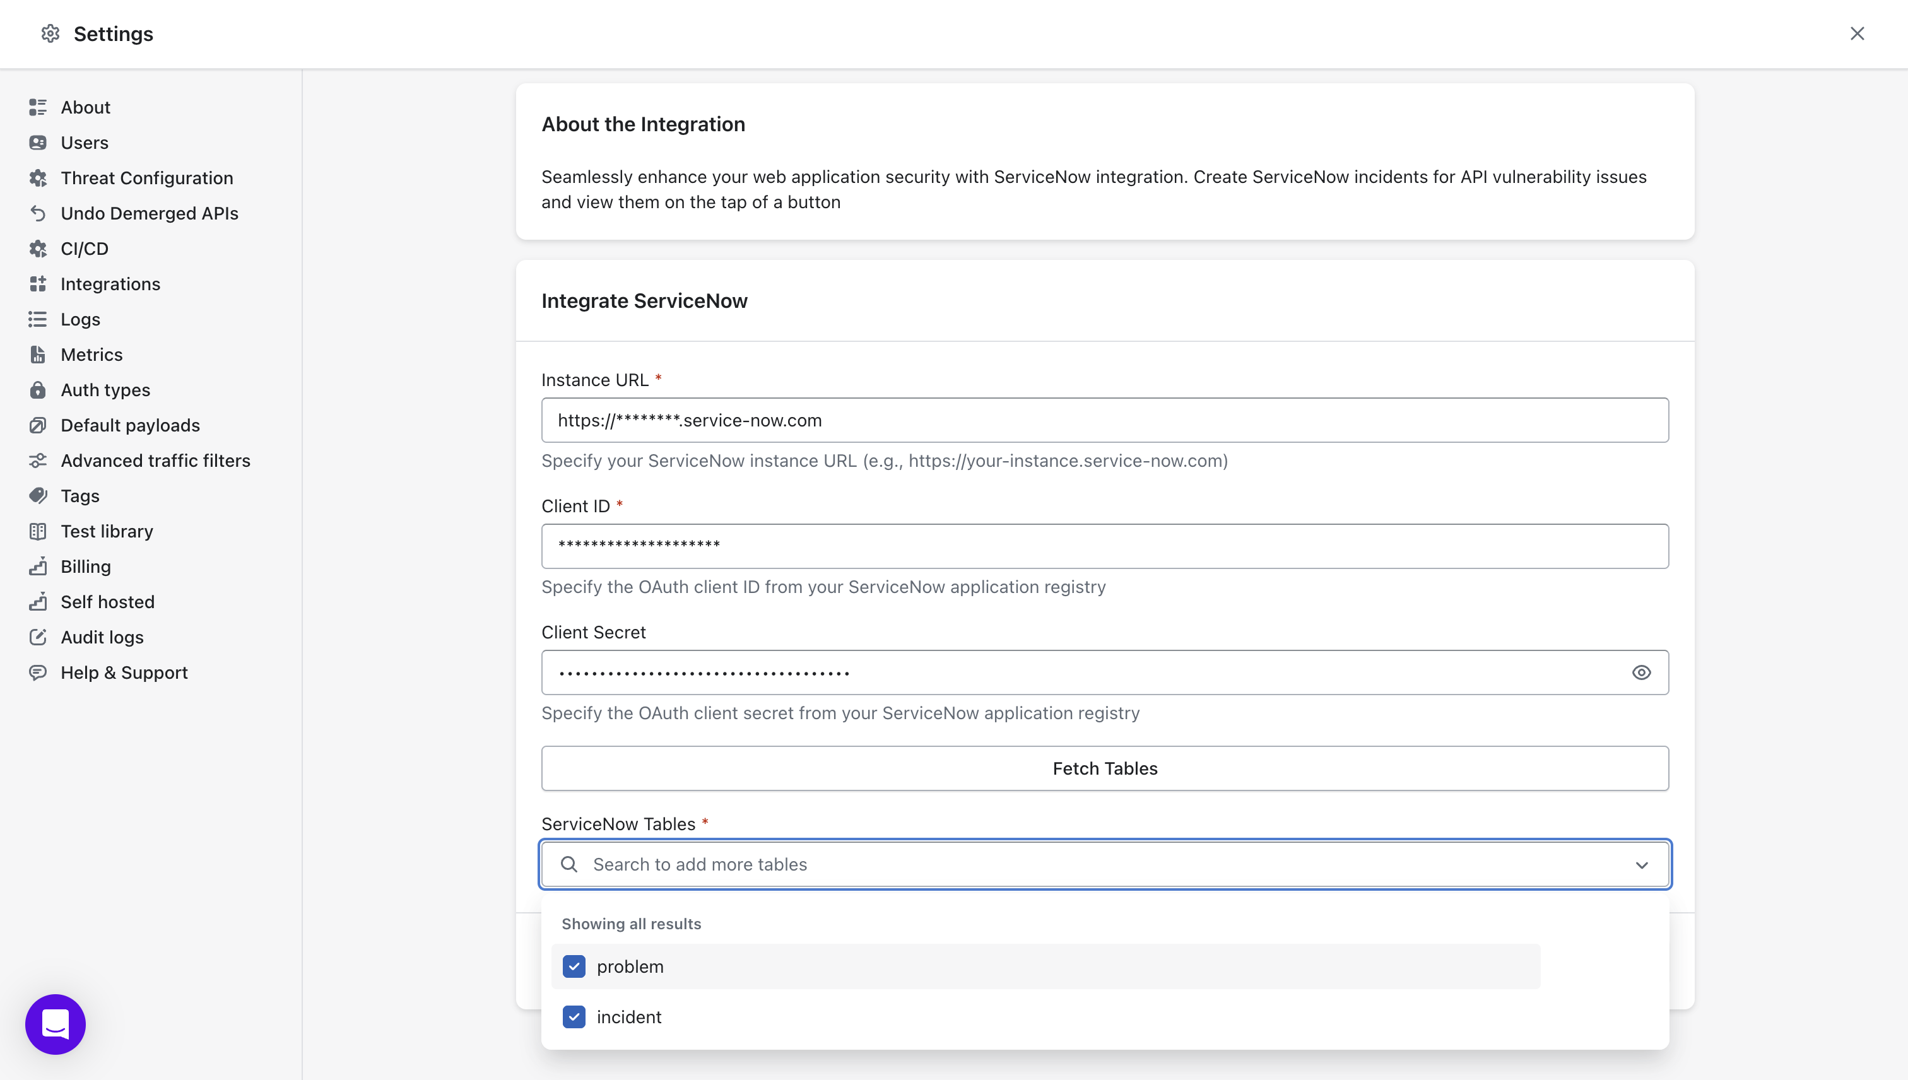
Task: Show the Client Secret with eye icon
Action: tap(1641, 672)
